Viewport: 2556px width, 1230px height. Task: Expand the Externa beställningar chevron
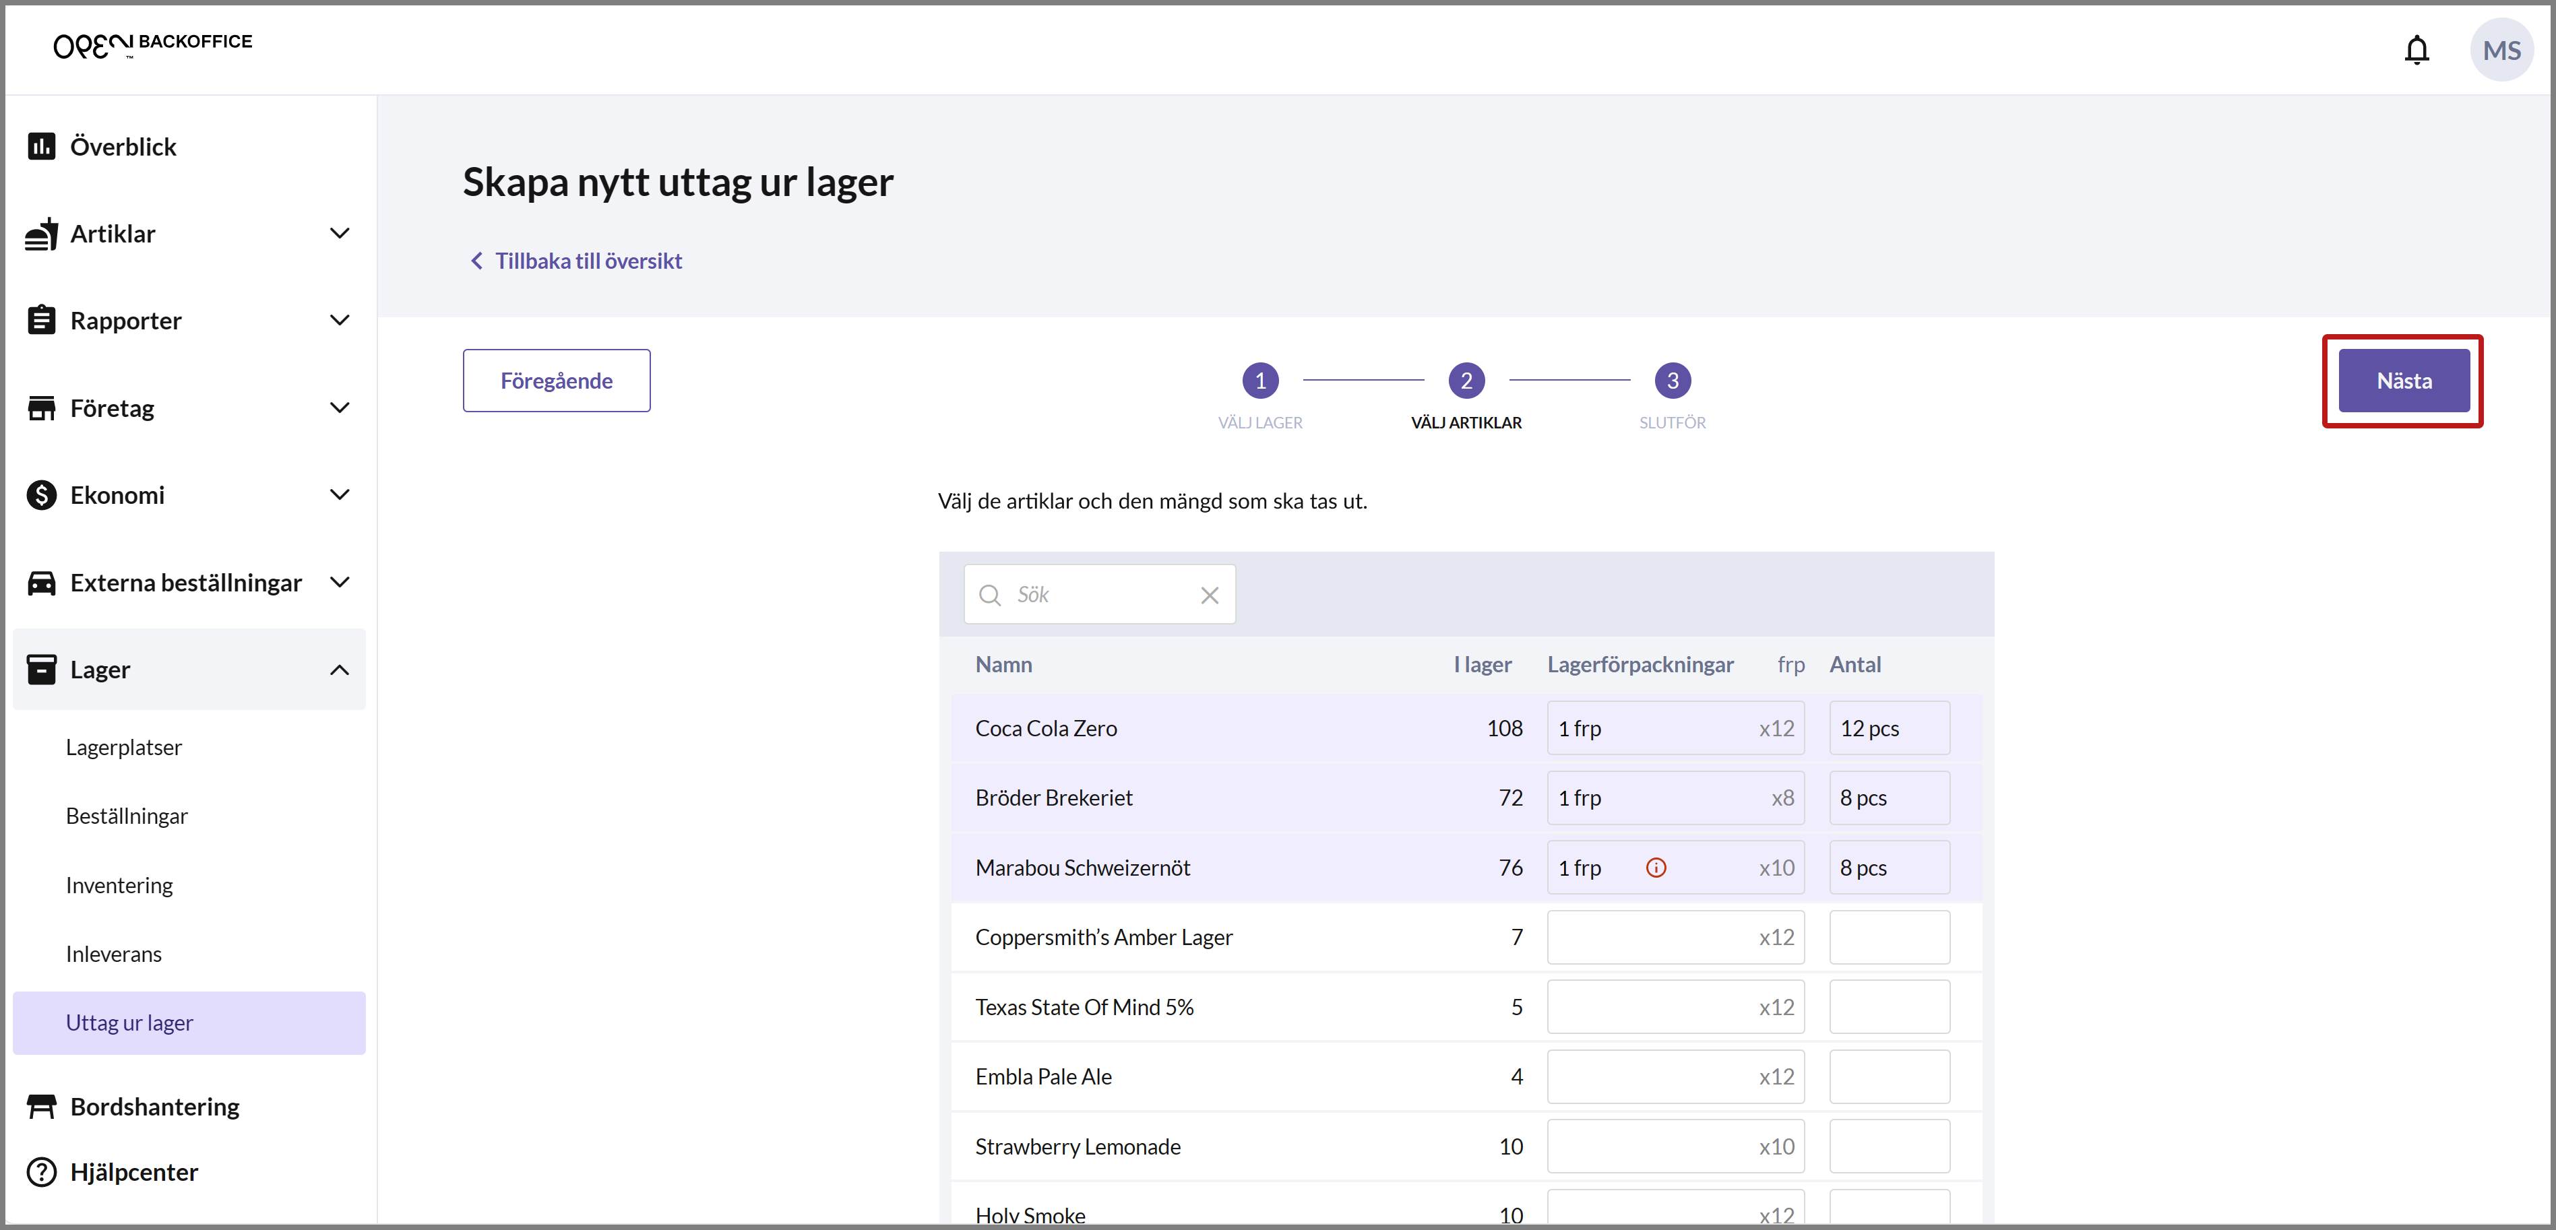point(340,582)
